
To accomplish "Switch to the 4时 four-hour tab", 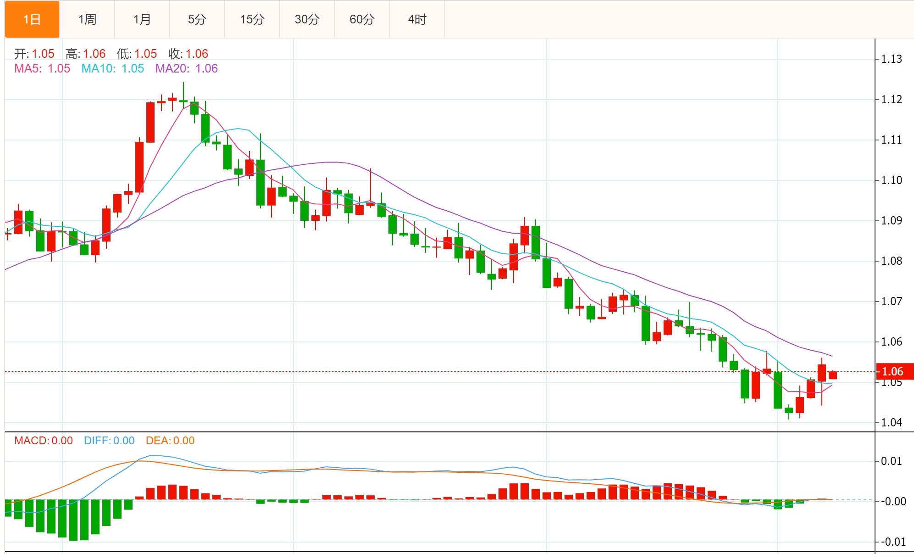I will click(417, 19).
